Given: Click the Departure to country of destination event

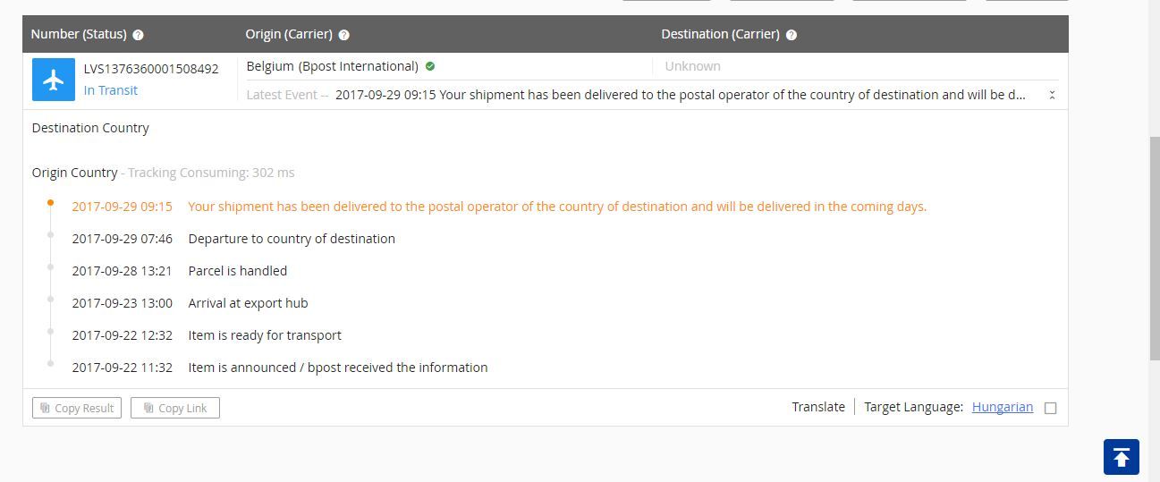Looking at the screenshot, I should 292,239.
